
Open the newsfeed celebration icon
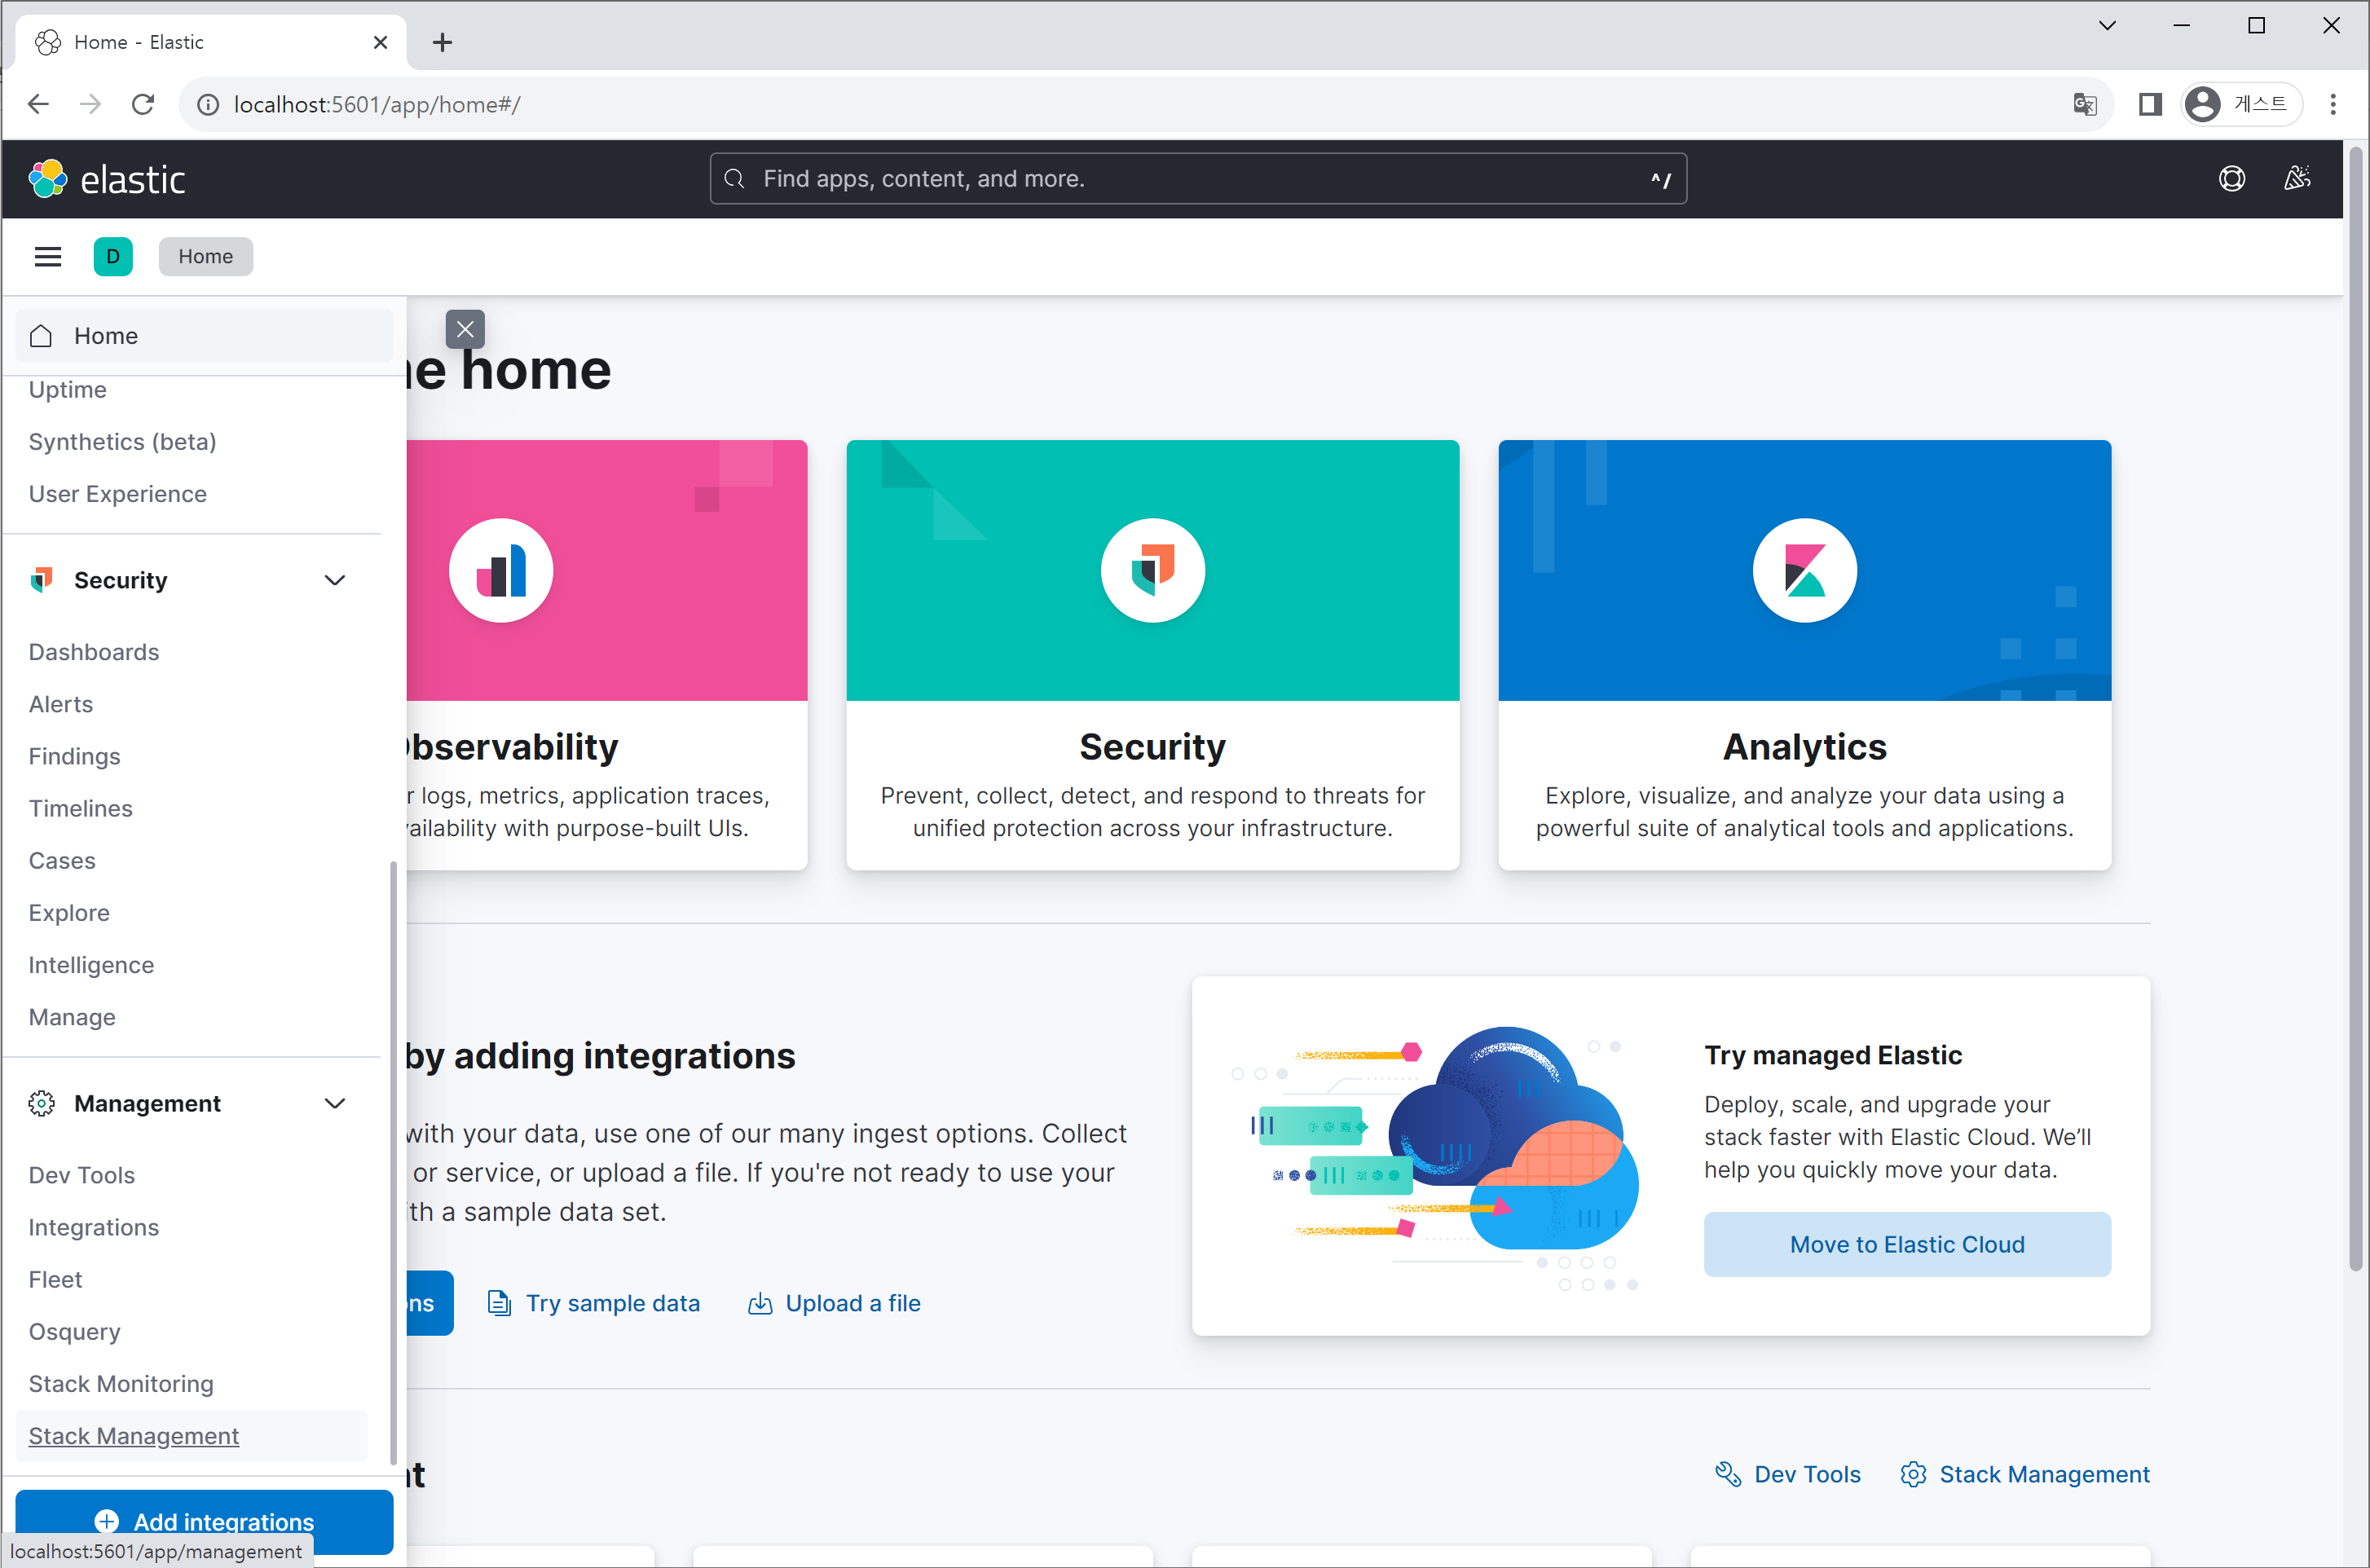[x=2296, y=179]
